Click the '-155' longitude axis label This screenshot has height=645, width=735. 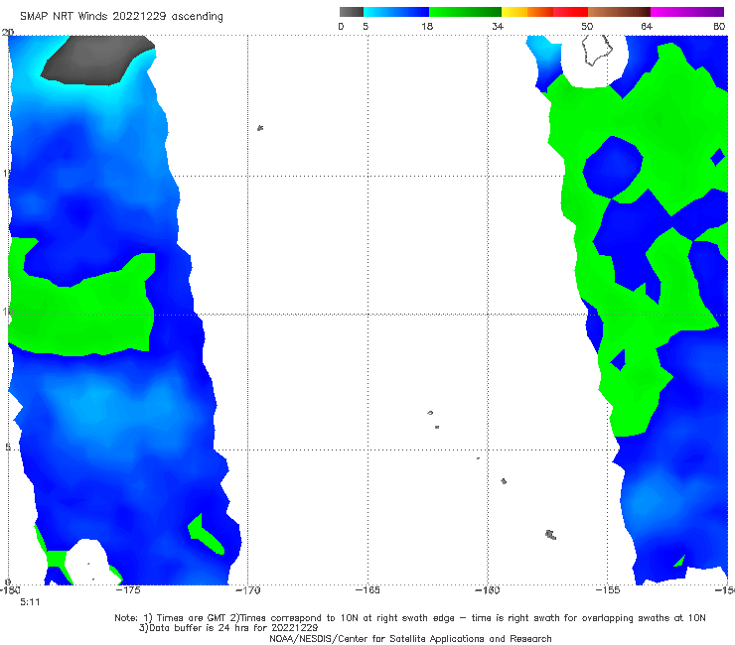pyautogui.click(x=608, y=590)
